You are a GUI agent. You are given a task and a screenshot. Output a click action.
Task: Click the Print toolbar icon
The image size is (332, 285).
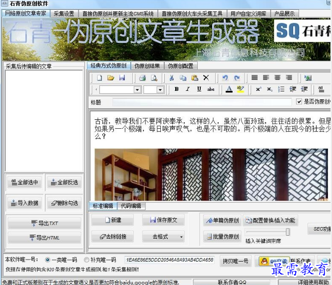142,78
